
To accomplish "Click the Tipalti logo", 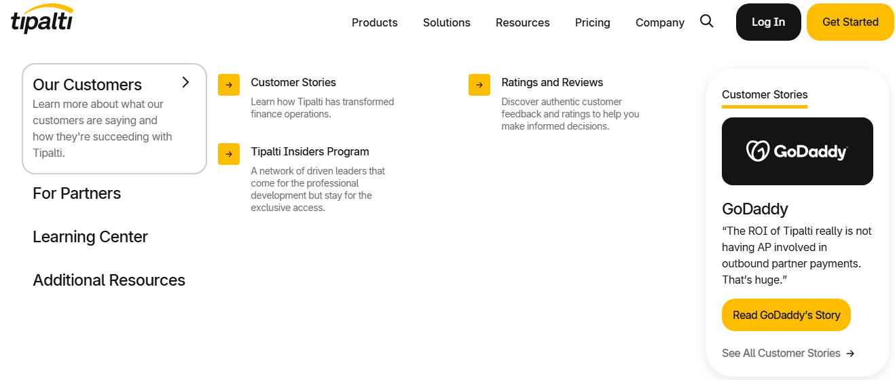I will tap(42, 19).
